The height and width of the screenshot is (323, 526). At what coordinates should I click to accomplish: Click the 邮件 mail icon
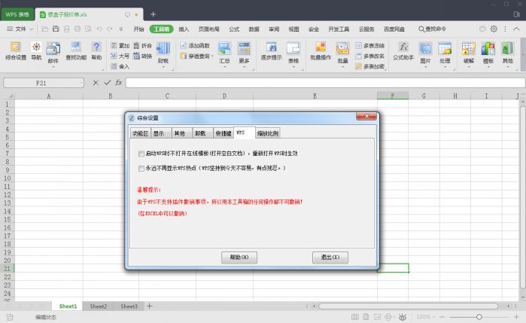(x=53, y=53)
